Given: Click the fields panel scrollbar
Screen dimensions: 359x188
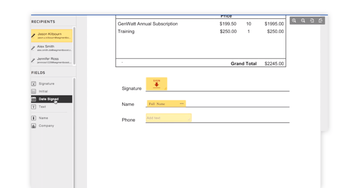Looking at the screenshot, I should coord(74,133).
